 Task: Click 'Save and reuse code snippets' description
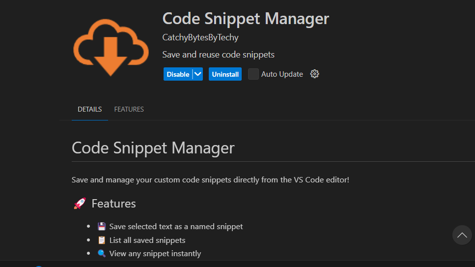(x=219, y=55)
